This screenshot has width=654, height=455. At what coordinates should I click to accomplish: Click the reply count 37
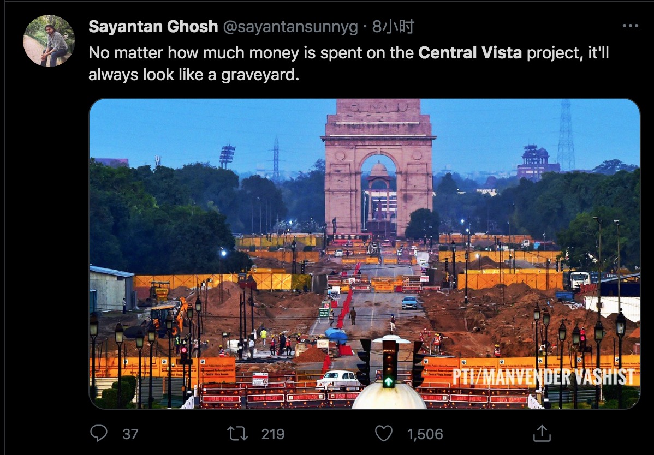[x=130, y=434]
